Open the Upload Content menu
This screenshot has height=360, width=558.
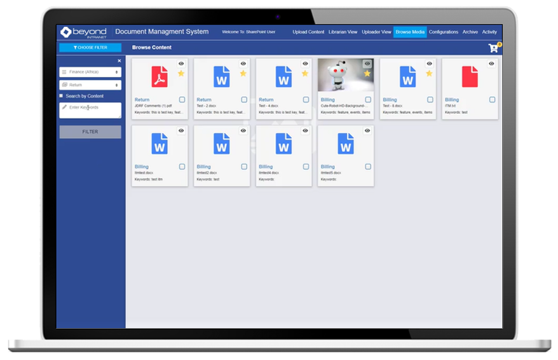point(308,32)
